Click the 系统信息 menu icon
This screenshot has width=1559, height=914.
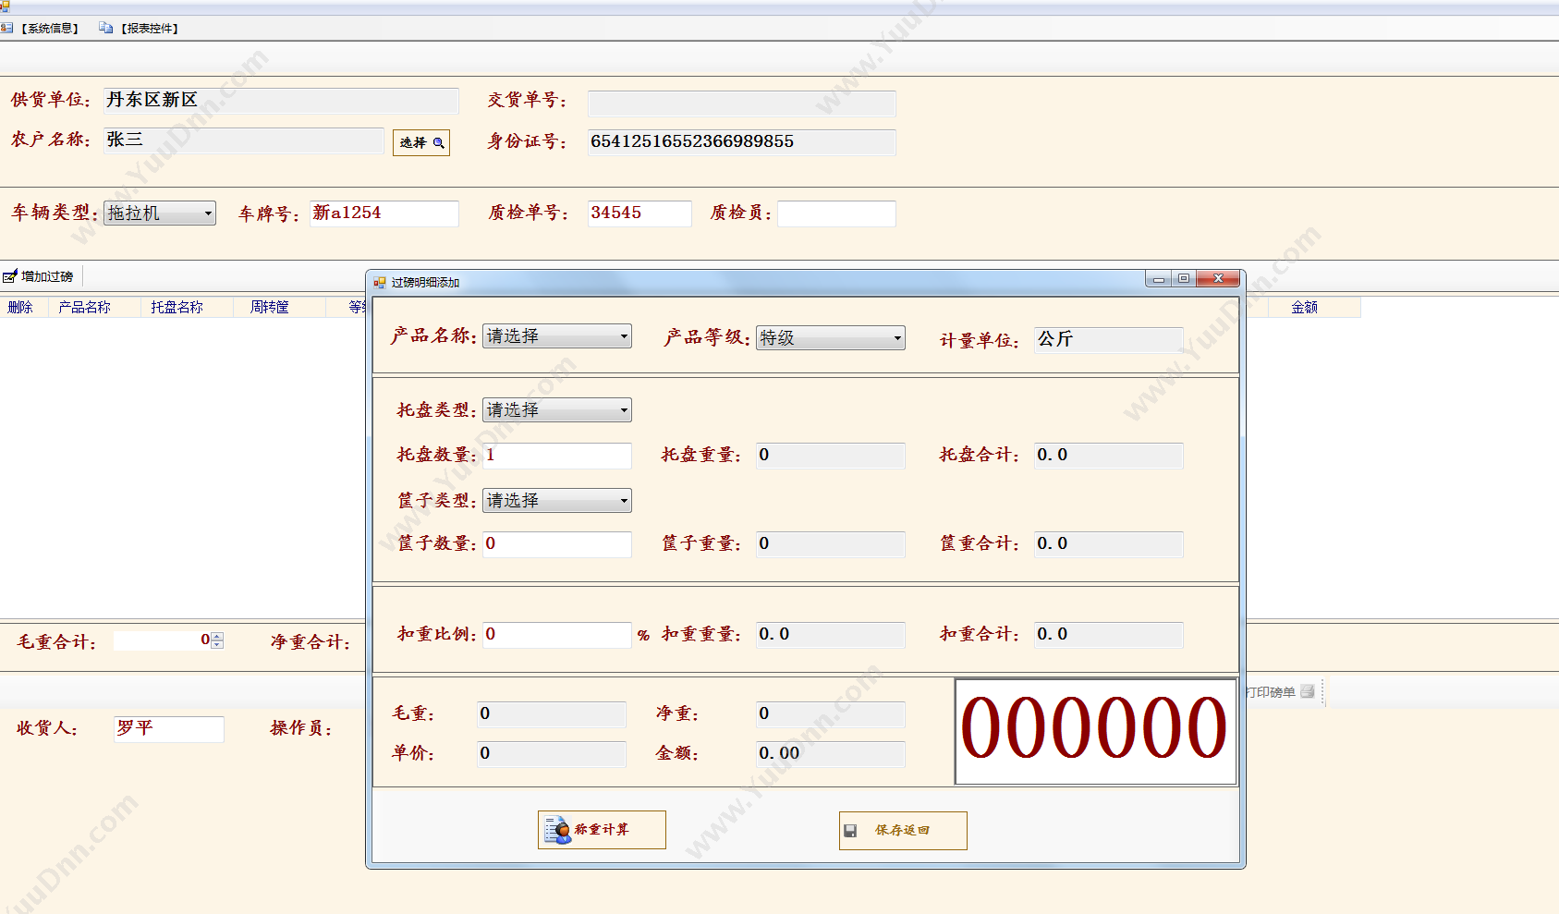click(7, 28)
